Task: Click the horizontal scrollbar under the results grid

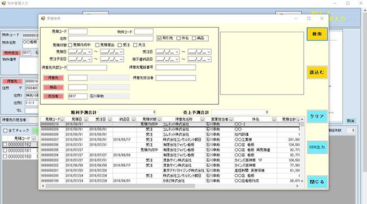Action: pos(120,186)
